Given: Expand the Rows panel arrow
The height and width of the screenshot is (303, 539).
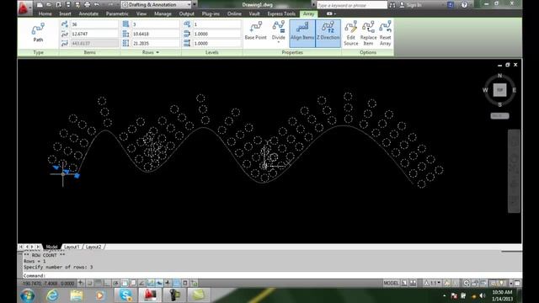Looking at the screenshot, I should click(x=157, y=52).
